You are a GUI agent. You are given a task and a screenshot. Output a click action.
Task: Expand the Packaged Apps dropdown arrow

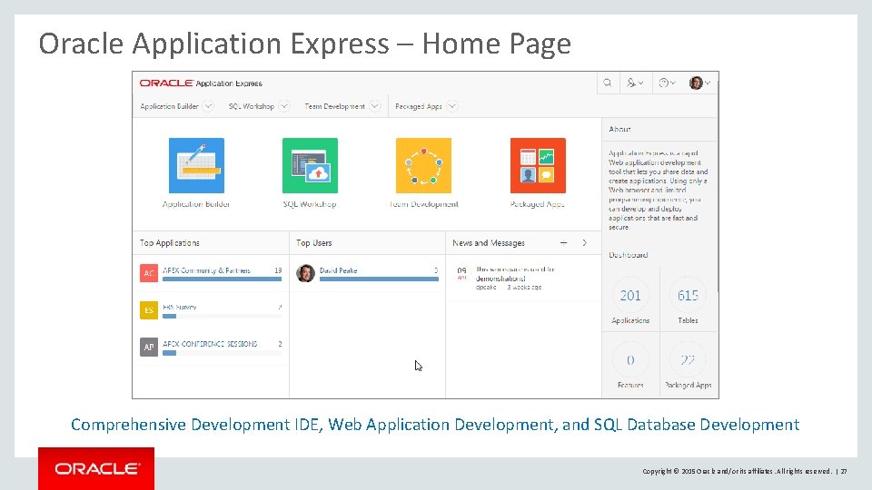[452, 106]
